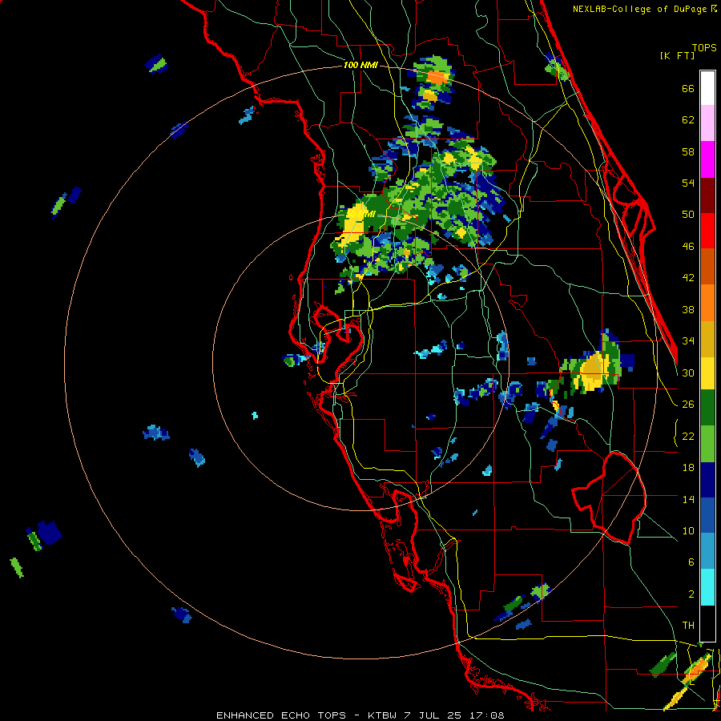The image size is (721, 721).
Task: Click the cyan legend swatch beside 2
Action: (x=707, y=588)
